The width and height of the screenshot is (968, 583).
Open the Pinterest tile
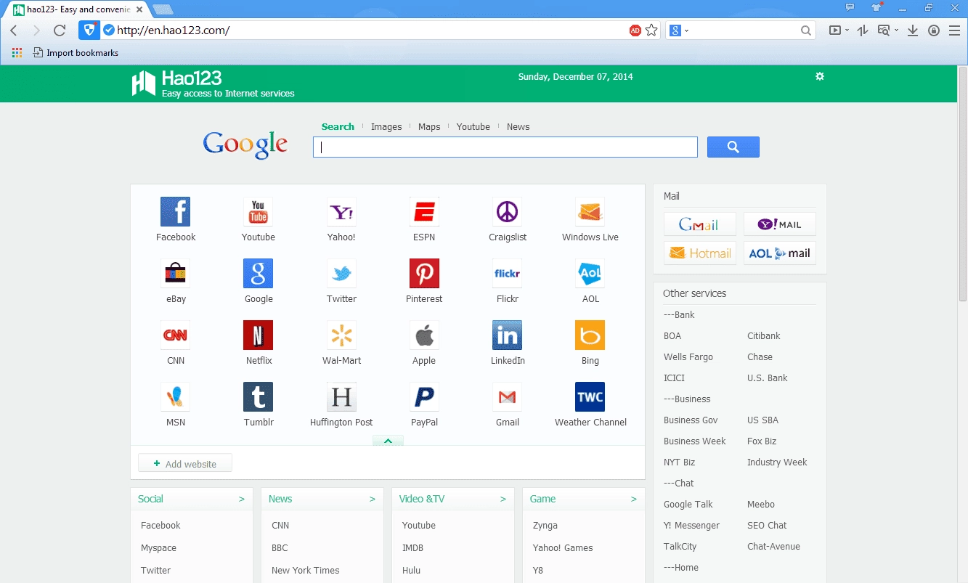[x=424, y=274]
